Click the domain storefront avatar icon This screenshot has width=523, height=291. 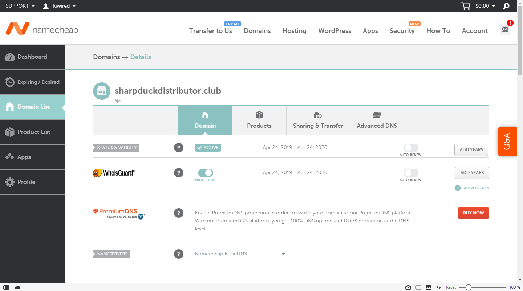102,91
